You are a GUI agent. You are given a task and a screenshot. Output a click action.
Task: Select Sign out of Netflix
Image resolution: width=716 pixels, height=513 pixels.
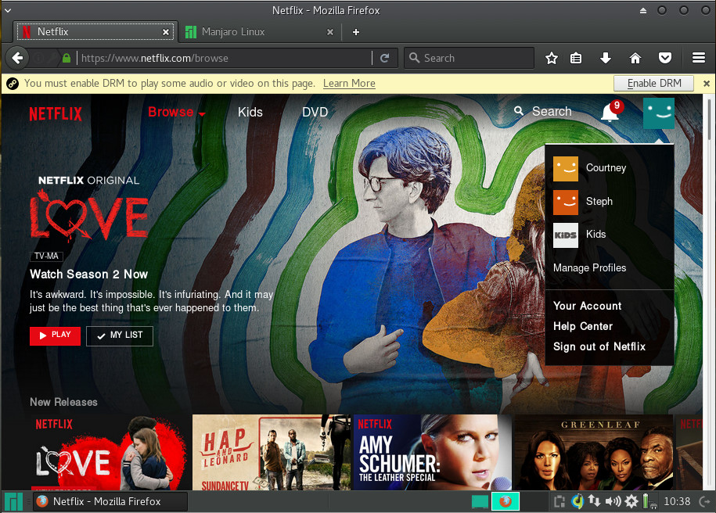point(599,346)
